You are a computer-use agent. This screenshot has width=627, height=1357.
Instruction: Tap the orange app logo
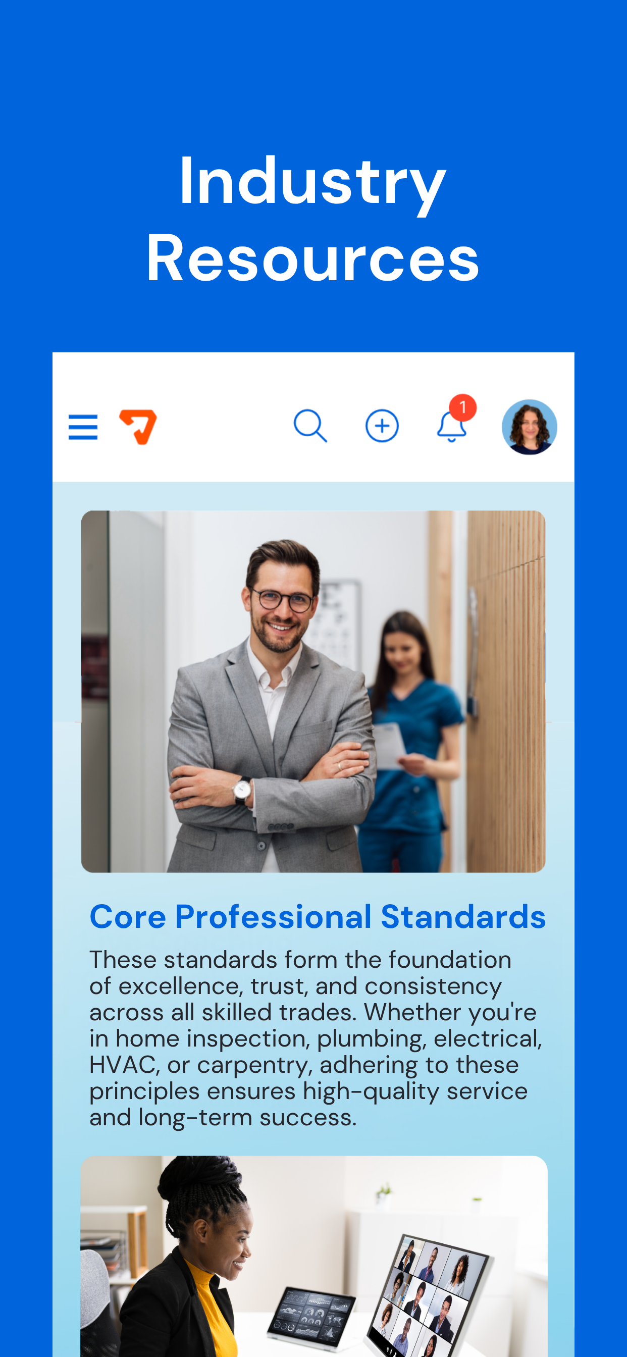pyautogui.click(x=138, y=427)
